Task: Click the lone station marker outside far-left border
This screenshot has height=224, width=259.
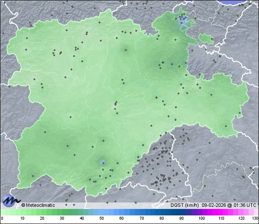Action: pos(9,86)
